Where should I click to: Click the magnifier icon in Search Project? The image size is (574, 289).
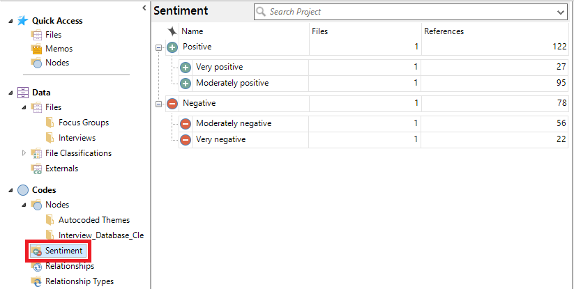[x=261, y=12]
